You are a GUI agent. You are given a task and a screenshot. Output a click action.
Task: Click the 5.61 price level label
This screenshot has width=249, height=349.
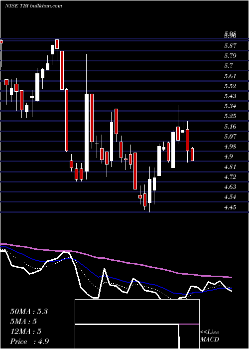(x=230, y=76)
